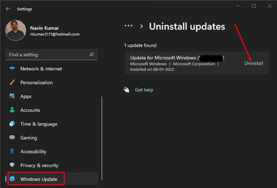The height and width of the screenshot is (188, 277).
Task: Click the Microsoft Corporation publisher text
Action: (194, 64)
